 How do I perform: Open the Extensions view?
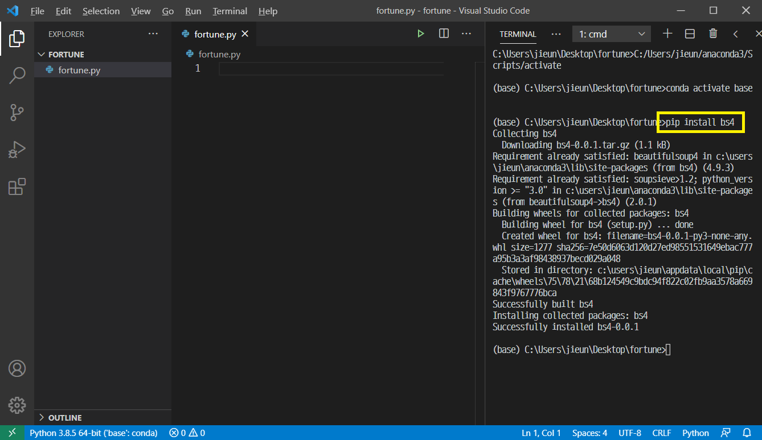pos(17,186)
